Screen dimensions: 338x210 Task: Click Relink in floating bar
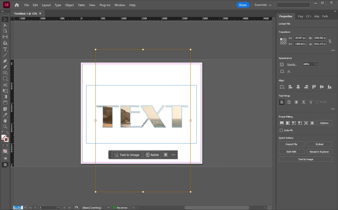tap(152, 155)
